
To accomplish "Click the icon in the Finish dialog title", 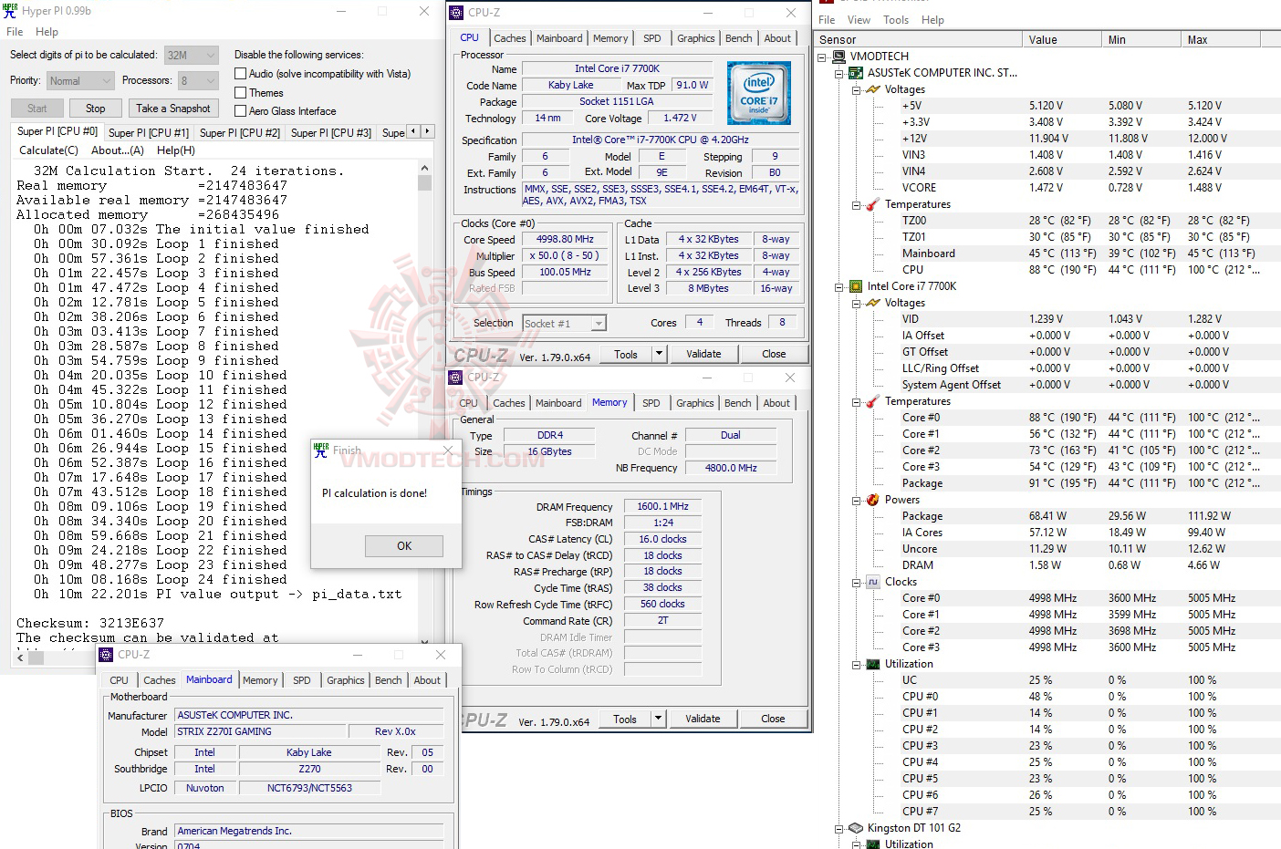I will 321,450.
